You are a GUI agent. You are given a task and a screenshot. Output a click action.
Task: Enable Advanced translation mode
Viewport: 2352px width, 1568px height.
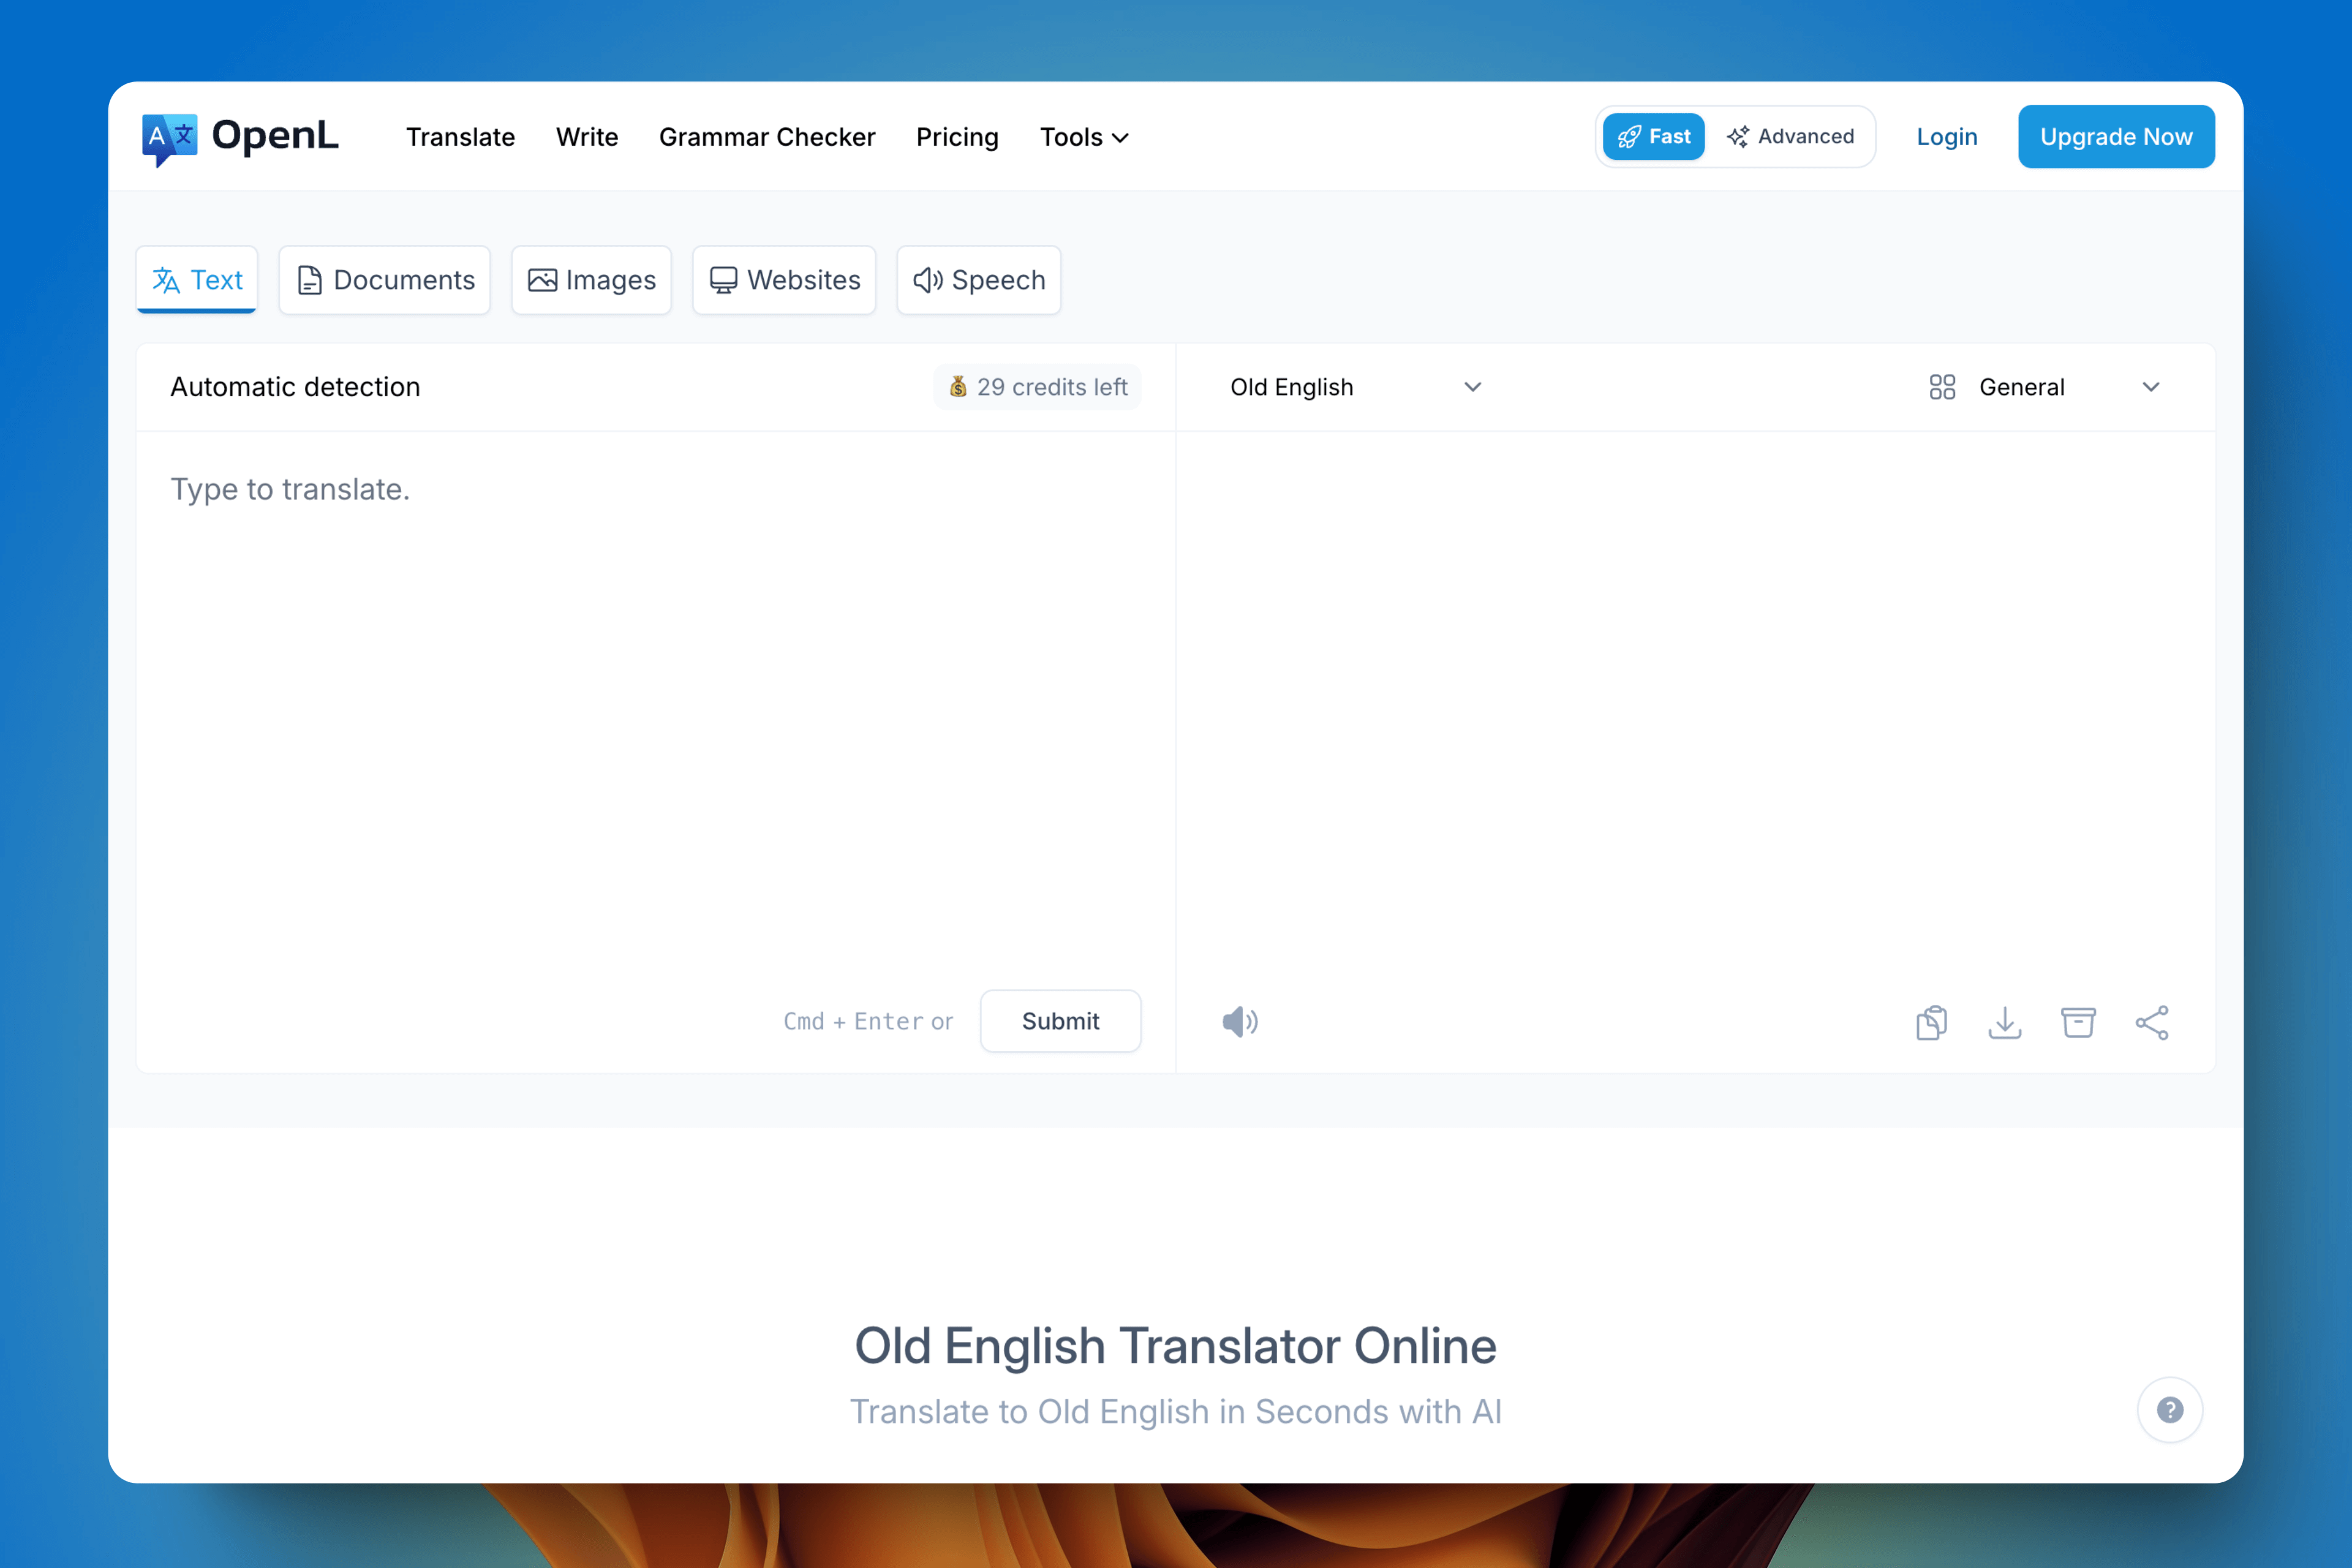(1790, 137)
